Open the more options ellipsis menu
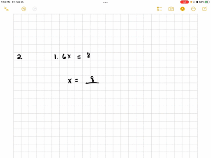 pos(193,9)
